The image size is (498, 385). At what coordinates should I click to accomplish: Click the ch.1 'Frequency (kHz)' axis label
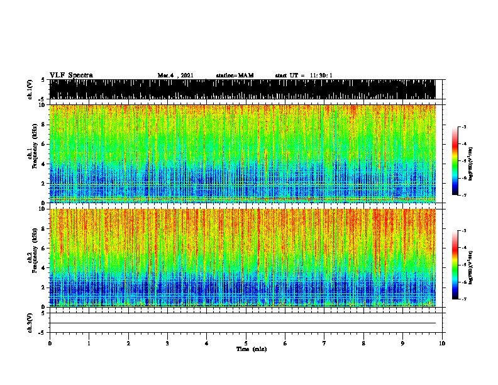(35, 146)
